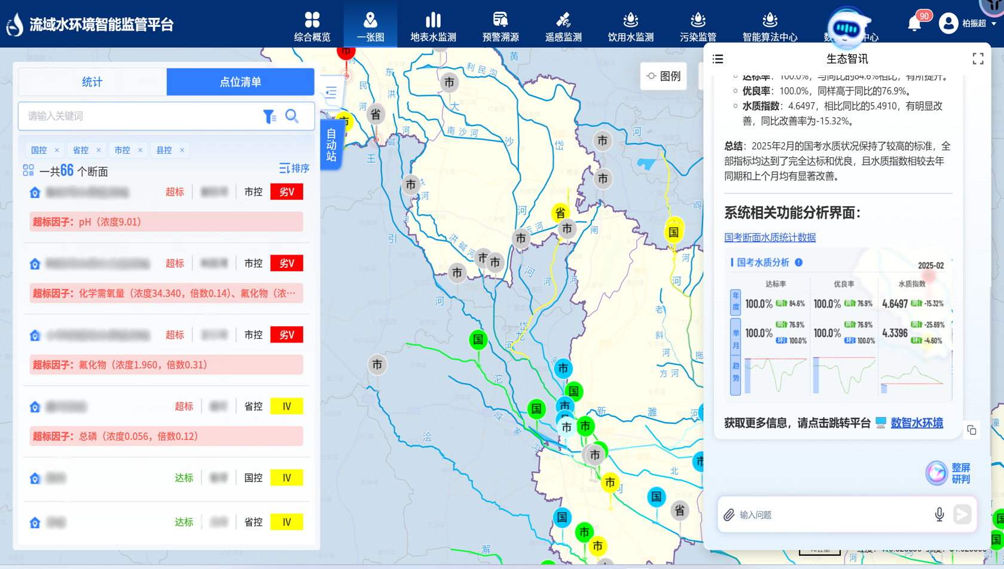
Task: Click the search magnifier icon
Action: tap(292, 116)
